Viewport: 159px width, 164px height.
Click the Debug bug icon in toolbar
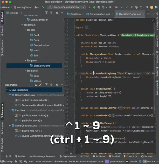pyautogui.click(x=94, y=7)
